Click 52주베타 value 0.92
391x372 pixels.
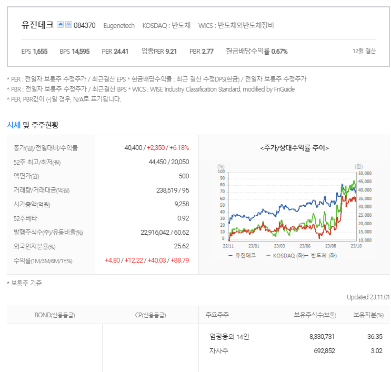[183, 218]
